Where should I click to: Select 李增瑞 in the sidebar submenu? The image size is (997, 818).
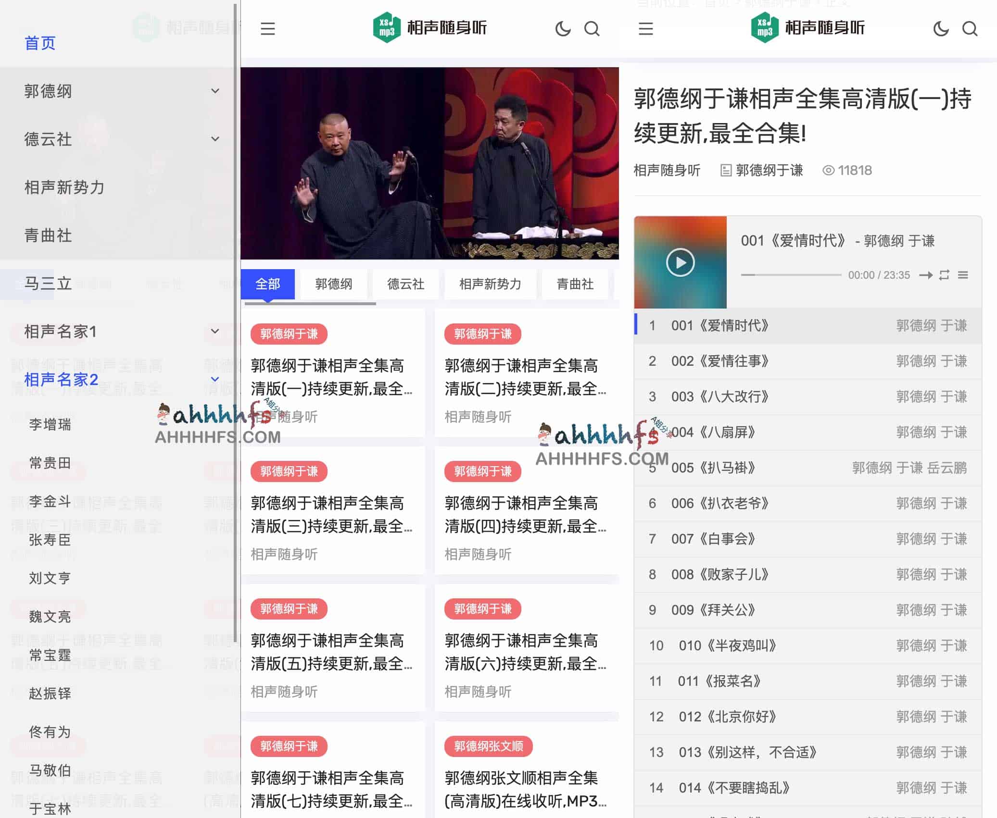point(50,425)
